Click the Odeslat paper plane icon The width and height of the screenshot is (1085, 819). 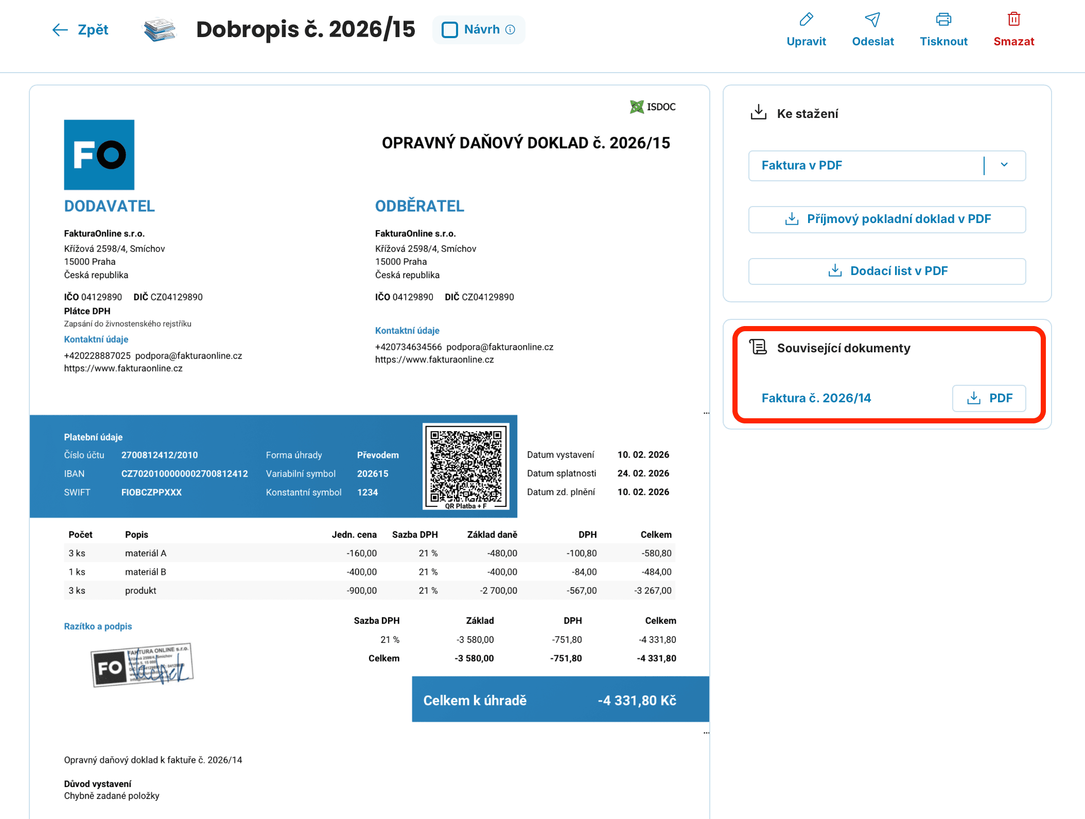coord(872,20)
